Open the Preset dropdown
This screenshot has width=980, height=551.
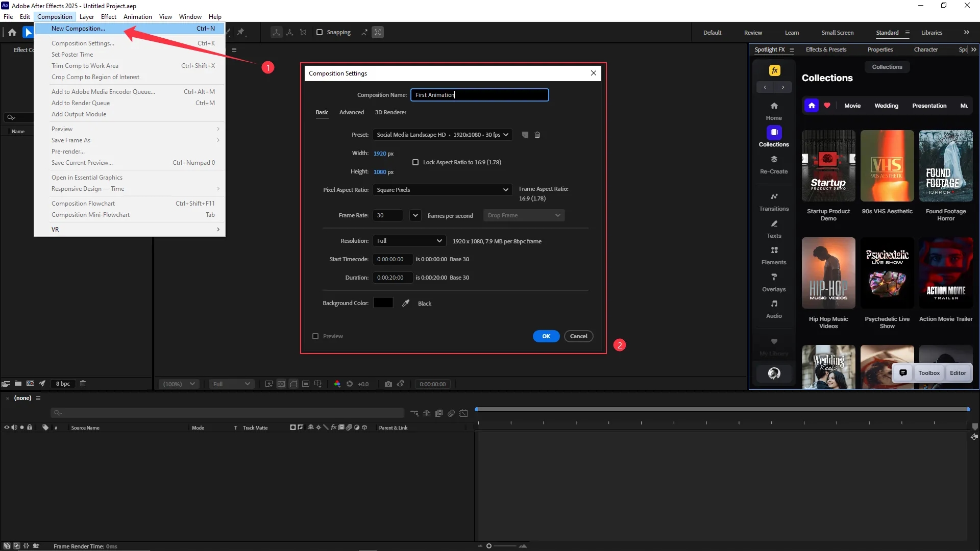442,135
